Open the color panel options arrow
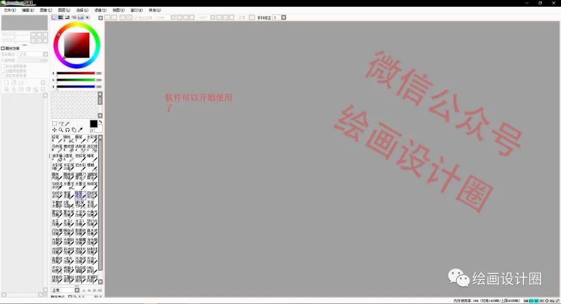The width and height of the screenshot is (561, 304). (101, 18)
